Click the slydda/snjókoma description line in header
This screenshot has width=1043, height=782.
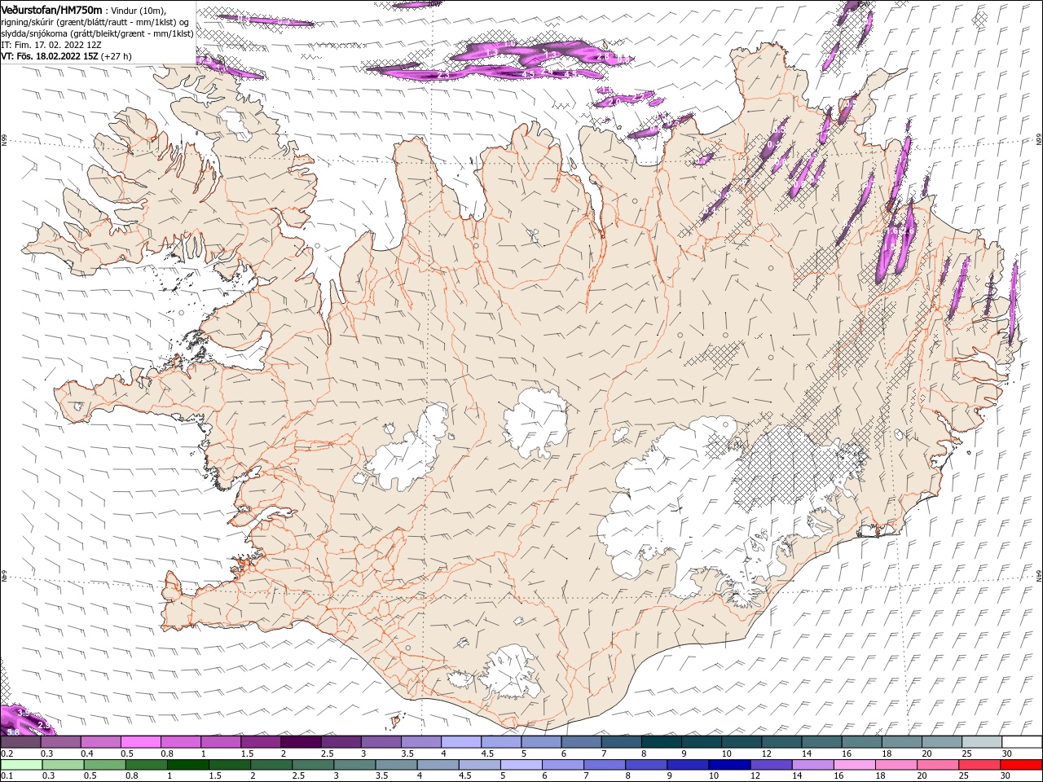[x=97, y=33]
